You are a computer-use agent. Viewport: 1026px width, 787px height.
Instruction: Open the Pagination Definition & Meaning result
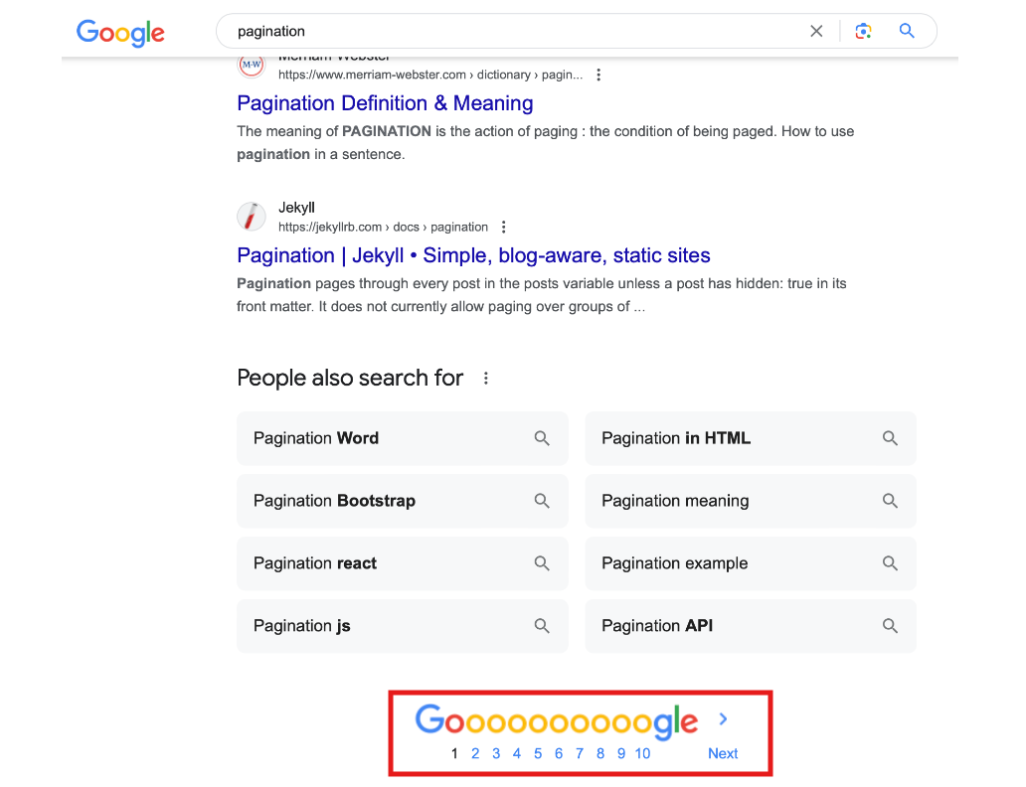click(x=385, y=103)
